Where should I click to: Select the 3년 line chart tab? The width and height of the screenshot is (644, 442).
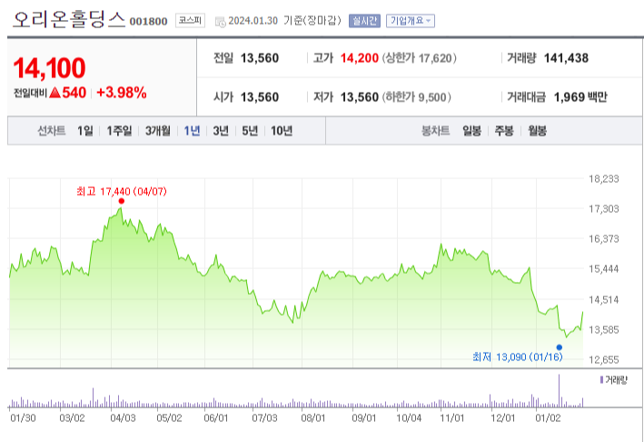221,131
